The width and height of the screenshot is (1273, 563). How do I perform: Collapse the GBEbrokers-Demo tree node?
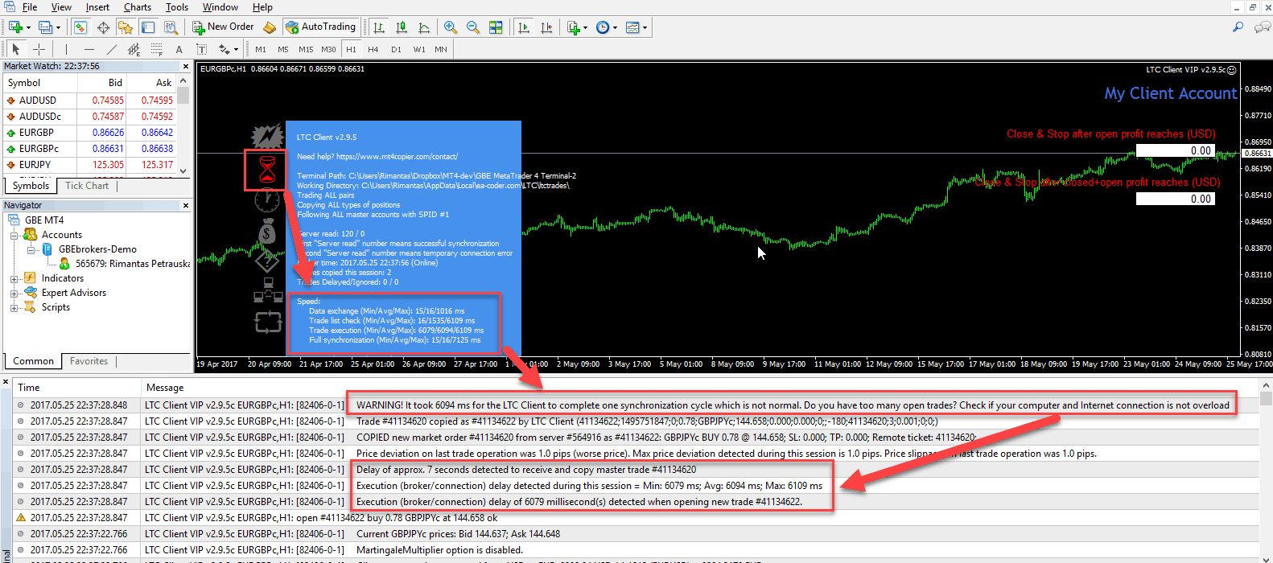pyautogui.click(x=30, y=250)
